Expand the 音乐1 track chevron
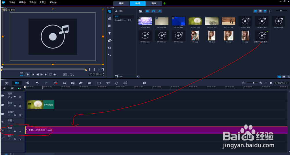290x155 pixels. point(20,139)
